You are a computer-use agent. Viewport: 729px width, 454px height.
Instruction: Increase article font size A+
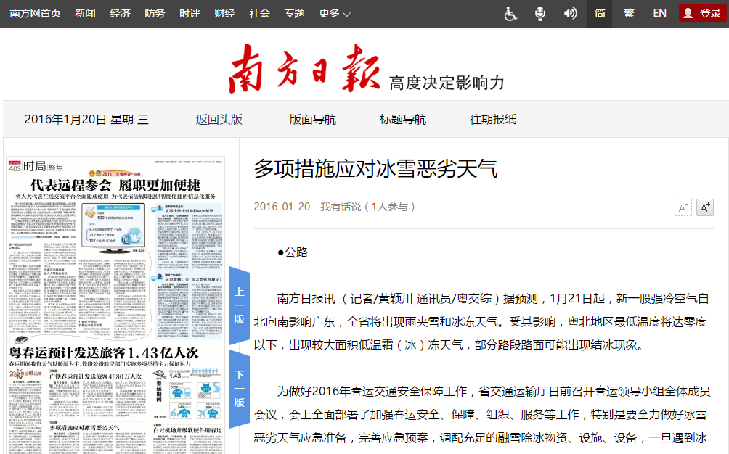click(x=705, y=207)
